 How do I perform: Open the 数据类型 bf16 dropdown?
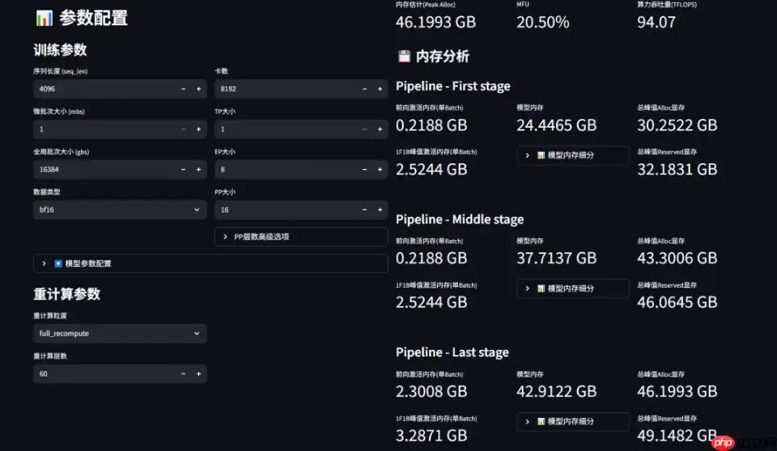(x=120, y=210)
